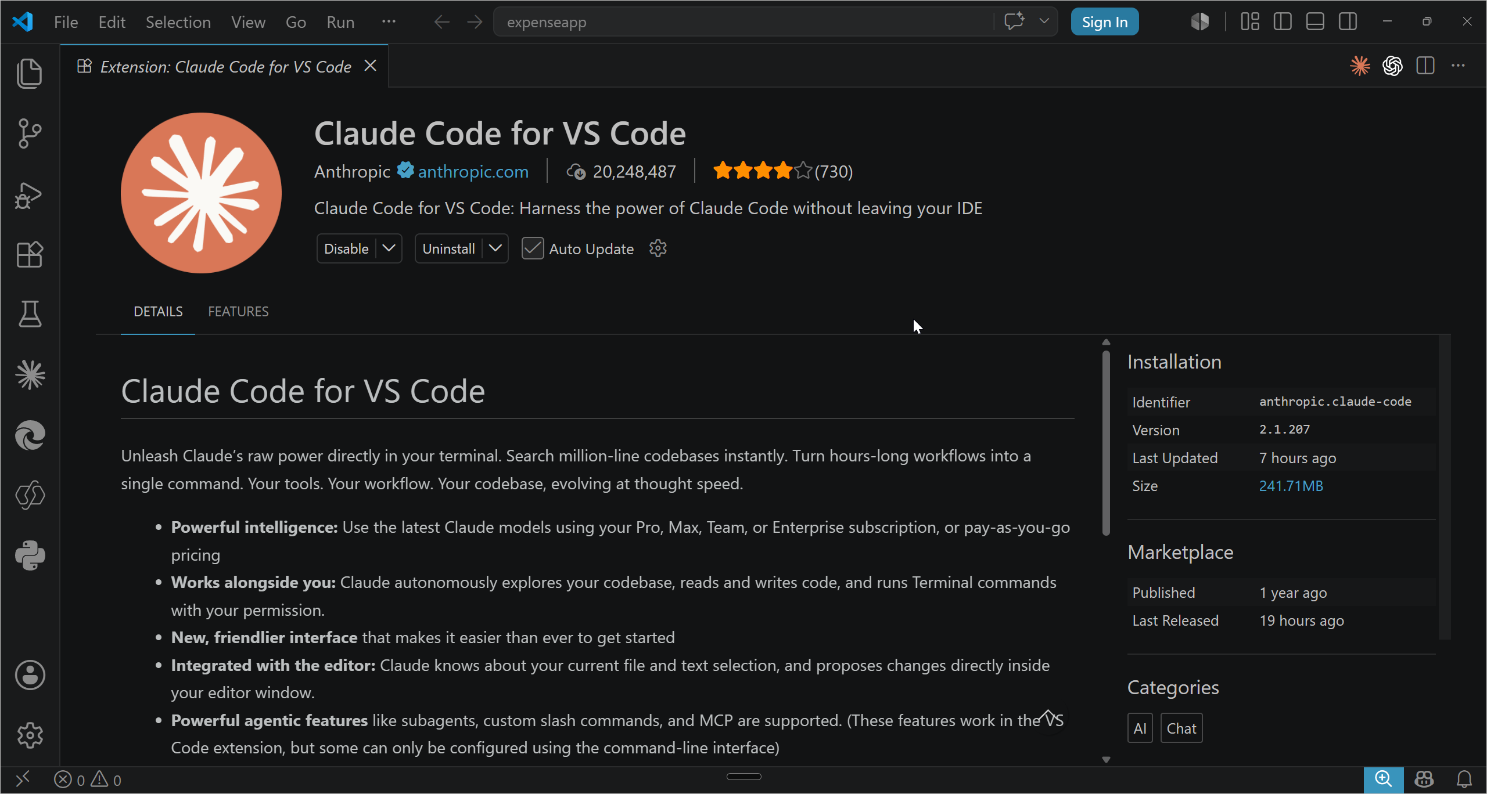Click the Disable button
The height and width of the screenshot is (794, 1487).
point(346,248)
